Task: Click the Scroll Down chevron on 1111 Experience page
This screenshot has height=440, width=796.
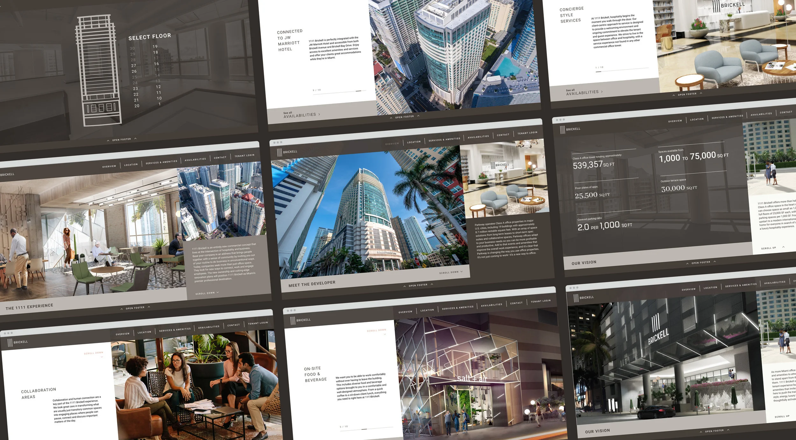Action: [x=217, y=292]
